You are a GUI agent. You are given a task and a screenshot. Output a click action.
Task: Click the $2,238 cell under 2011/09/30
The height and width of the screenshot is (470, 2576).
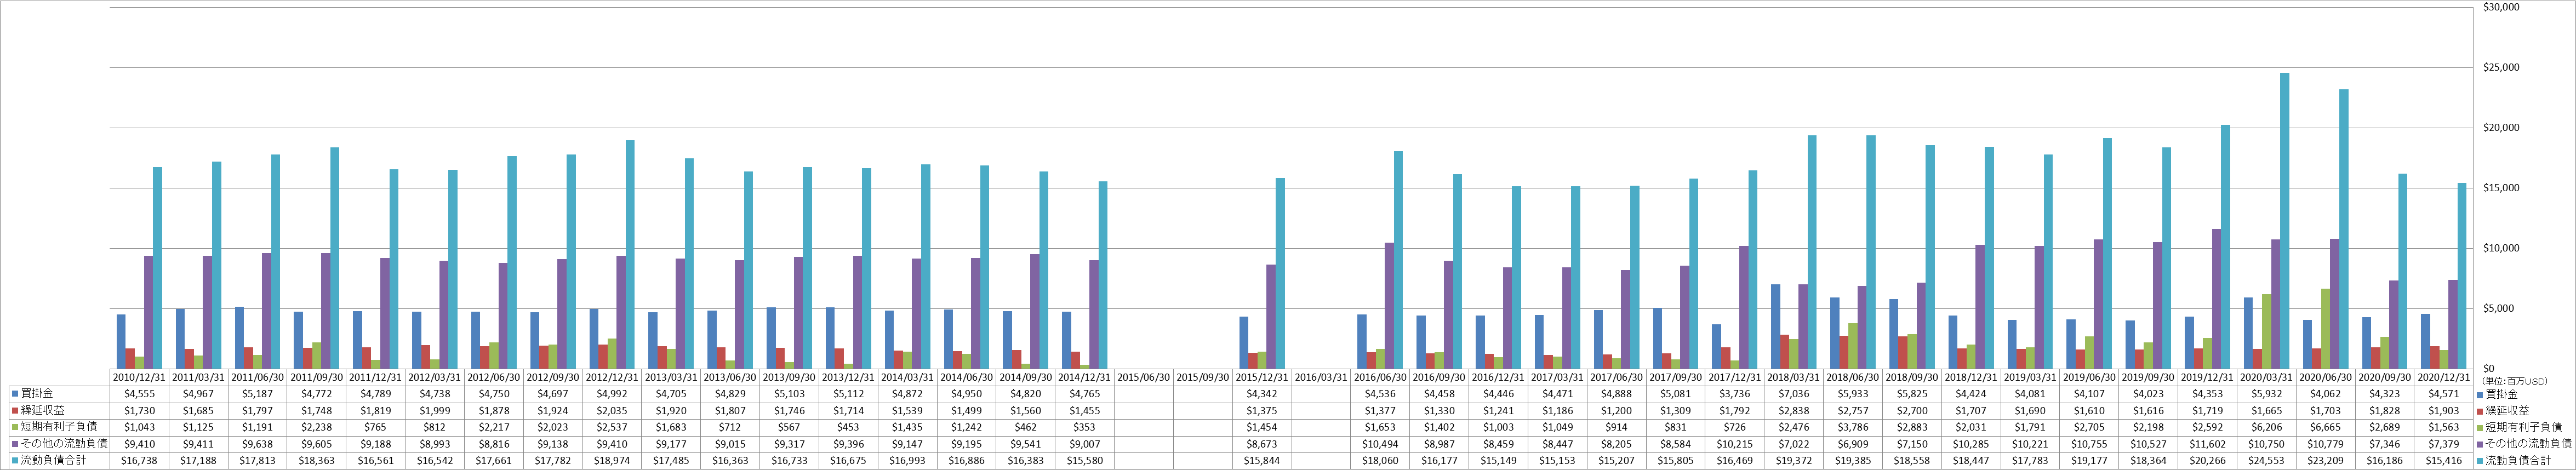316,427
